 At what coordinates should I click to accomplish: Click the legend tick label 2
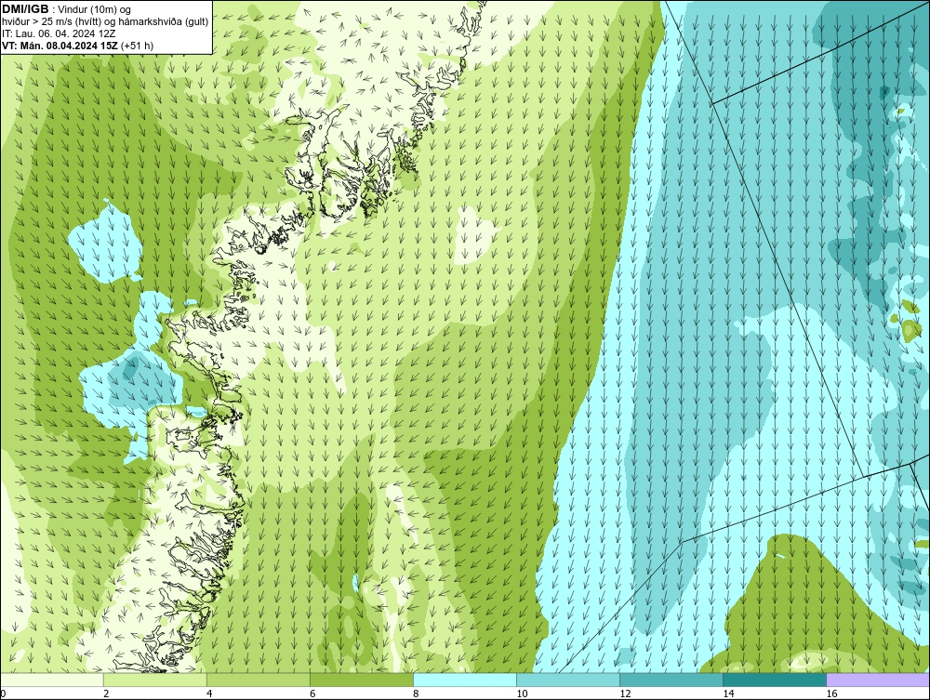pos(106,693)
